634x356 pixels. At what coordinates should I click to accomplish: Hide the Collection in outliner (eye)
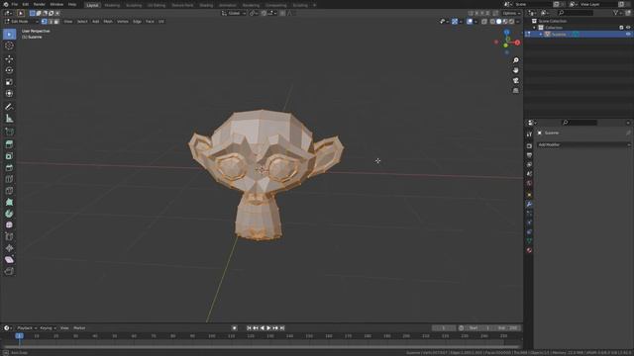tap(628, 28)
